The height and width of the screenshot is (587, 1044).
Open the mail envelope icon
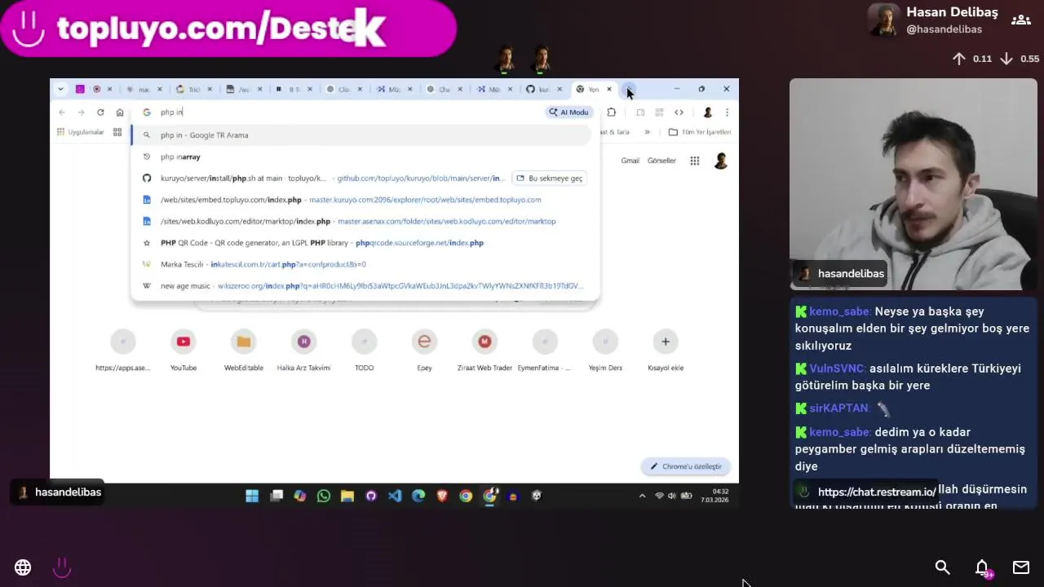1021,567
